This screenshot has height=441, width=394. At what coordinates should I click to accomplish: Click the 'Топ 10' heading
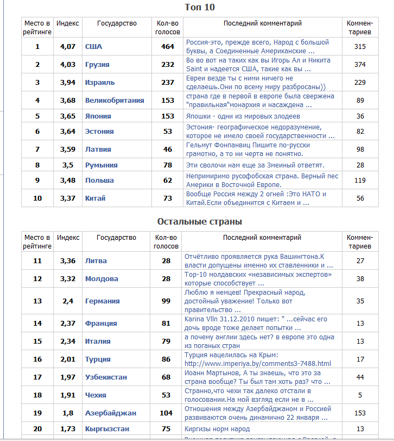200,7
